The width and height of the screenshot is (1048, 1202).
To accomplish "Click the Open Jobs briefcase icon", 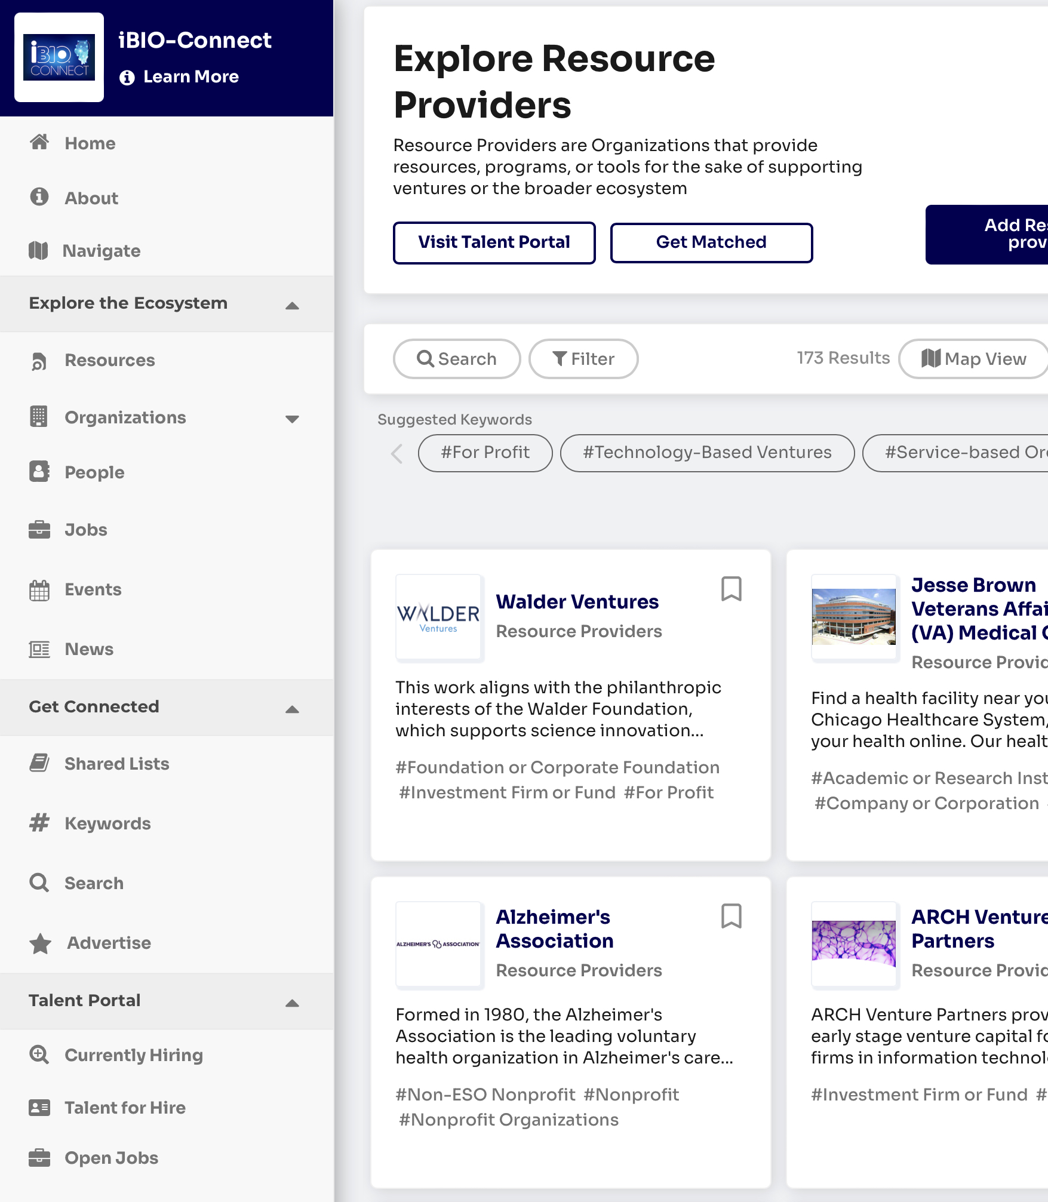I will [39, 1158].
